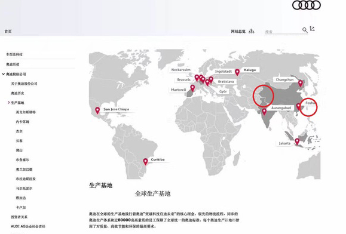Click the Aurangabad map pin in India
The height and width of the screenshot is (234, 346).
264,112
